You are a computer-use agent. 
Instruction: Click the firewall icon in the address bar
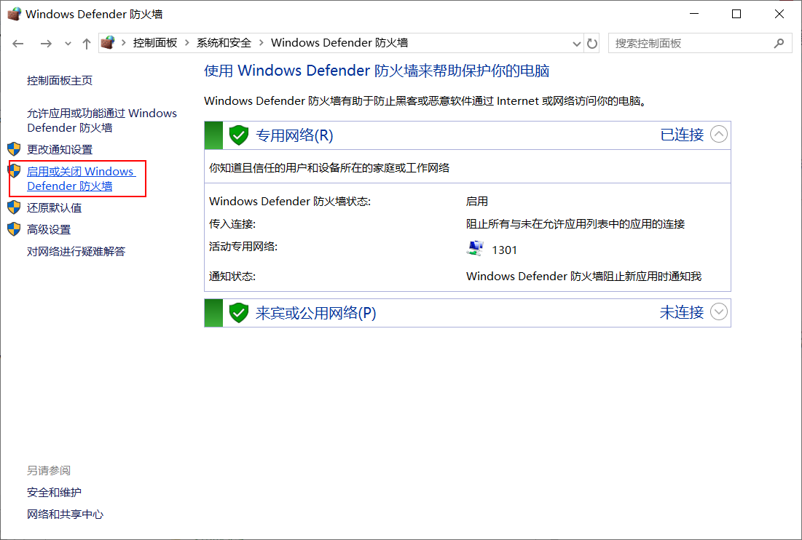point(107,43)
